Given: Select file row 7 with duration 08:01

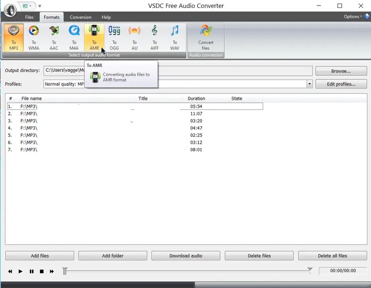Looking at the screenshot, I should click(135, 150).
